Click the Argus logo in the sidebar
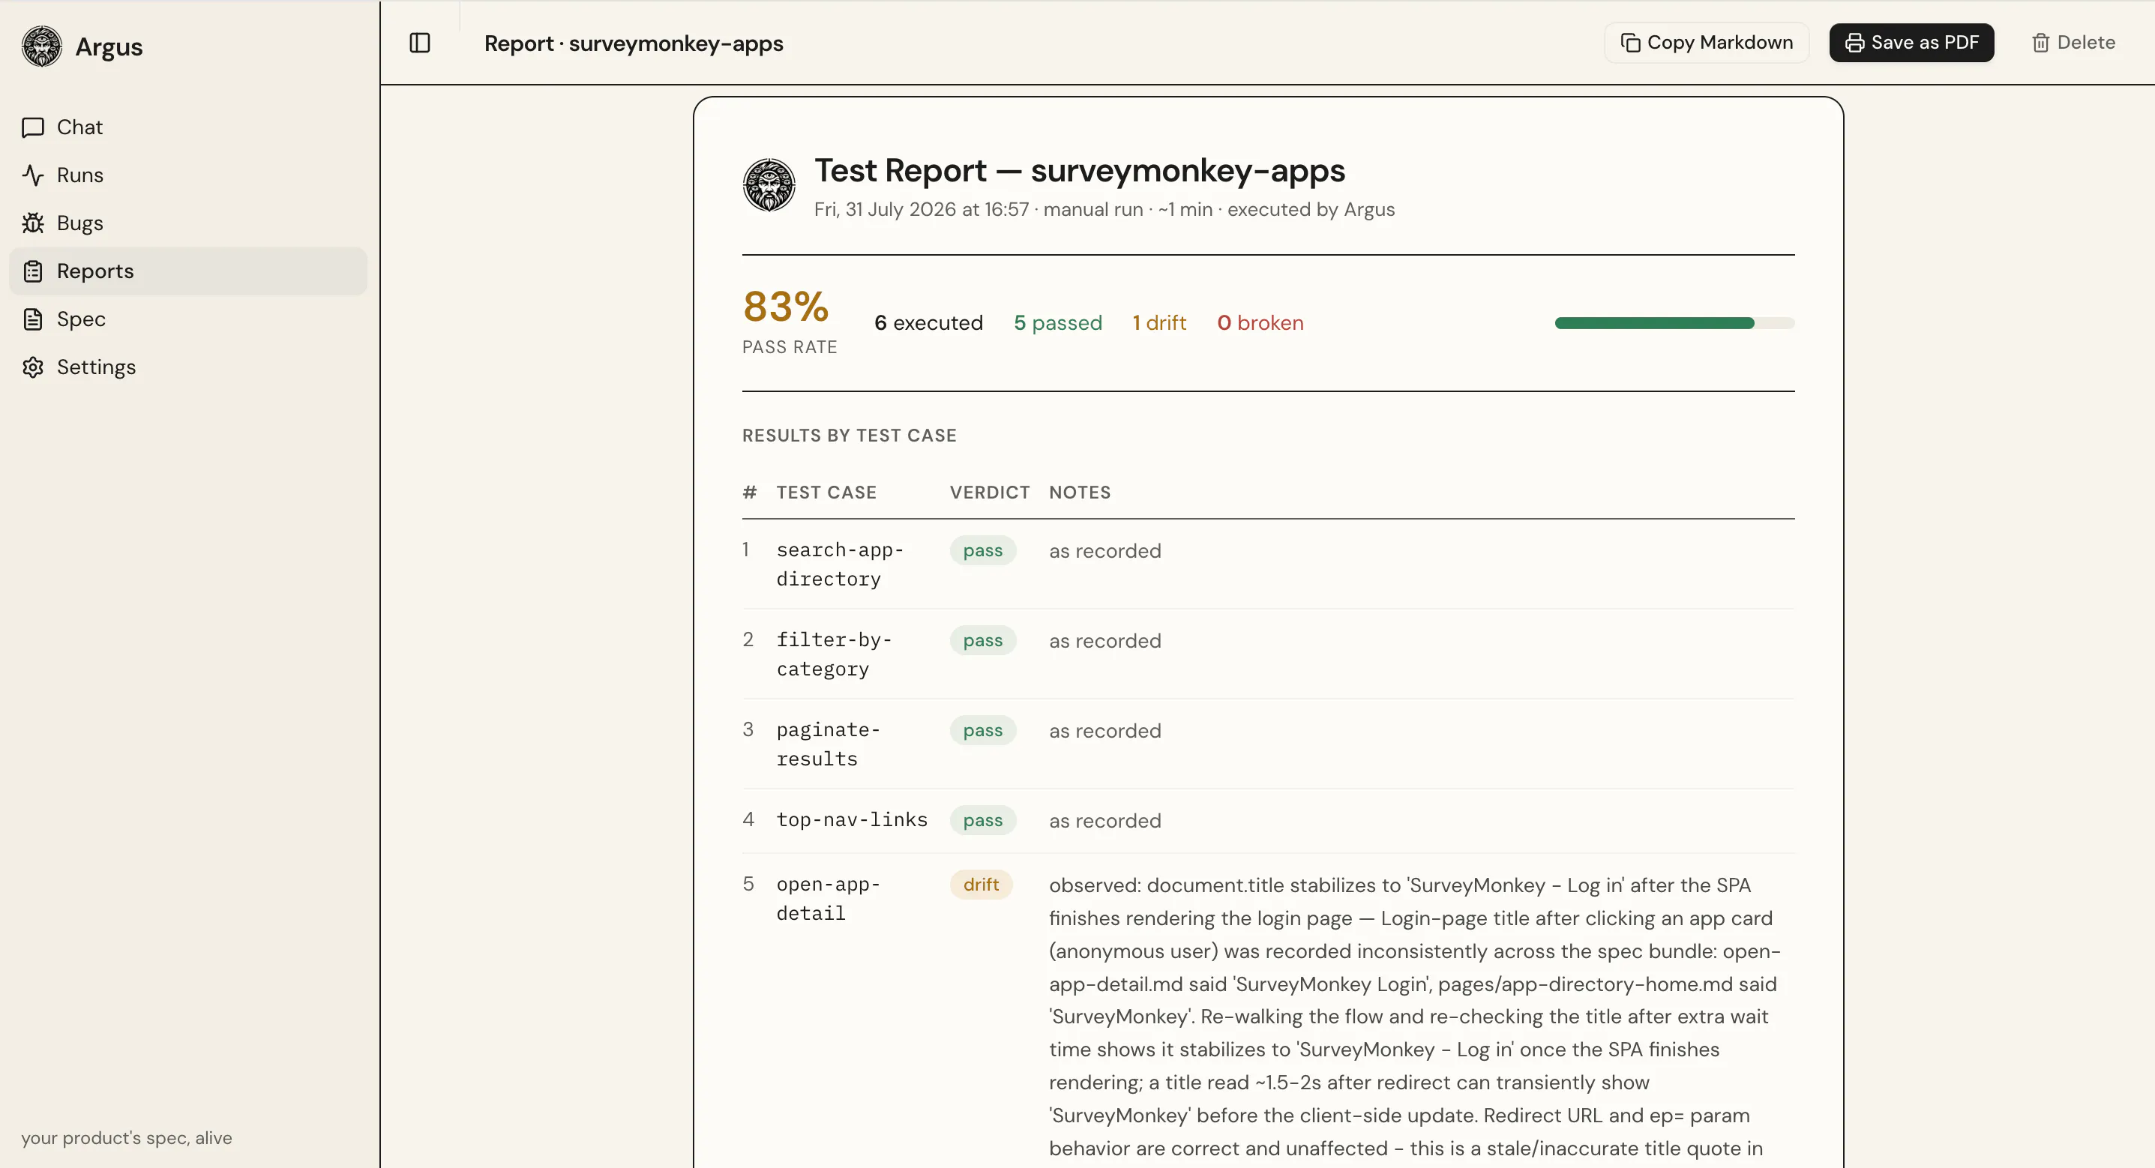The width and height of the screenshot is (2155, 1168). point(42,46)
